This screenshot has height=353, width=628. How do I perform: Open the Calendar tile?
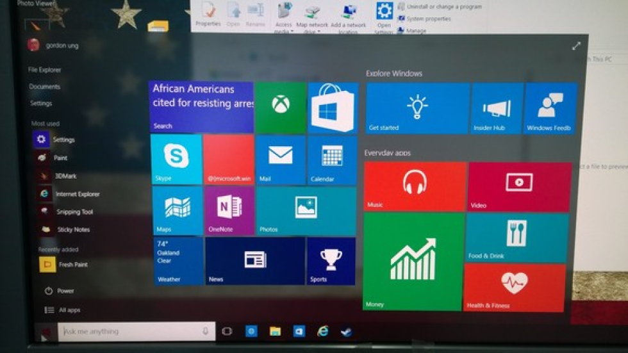point(332,160)
